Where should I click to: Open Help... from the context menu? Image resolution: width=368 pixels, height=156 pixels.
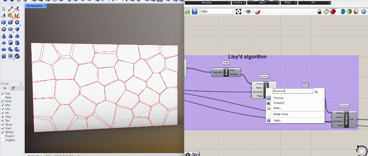295,120
